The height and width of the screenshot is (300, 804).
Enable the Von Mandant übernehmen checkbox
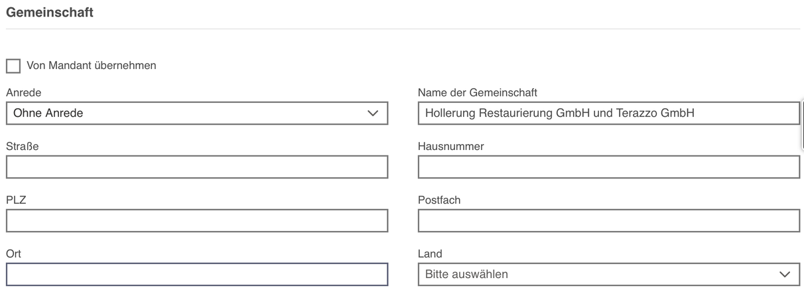[x=13, y=66]
